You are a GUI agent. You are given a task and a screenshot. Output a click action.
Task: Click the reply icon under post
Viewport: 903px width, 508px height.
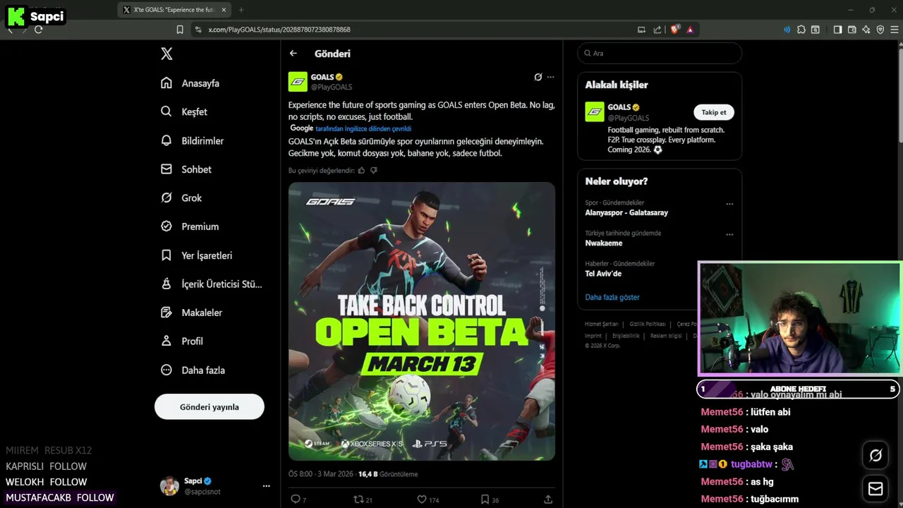coord(295,499)
